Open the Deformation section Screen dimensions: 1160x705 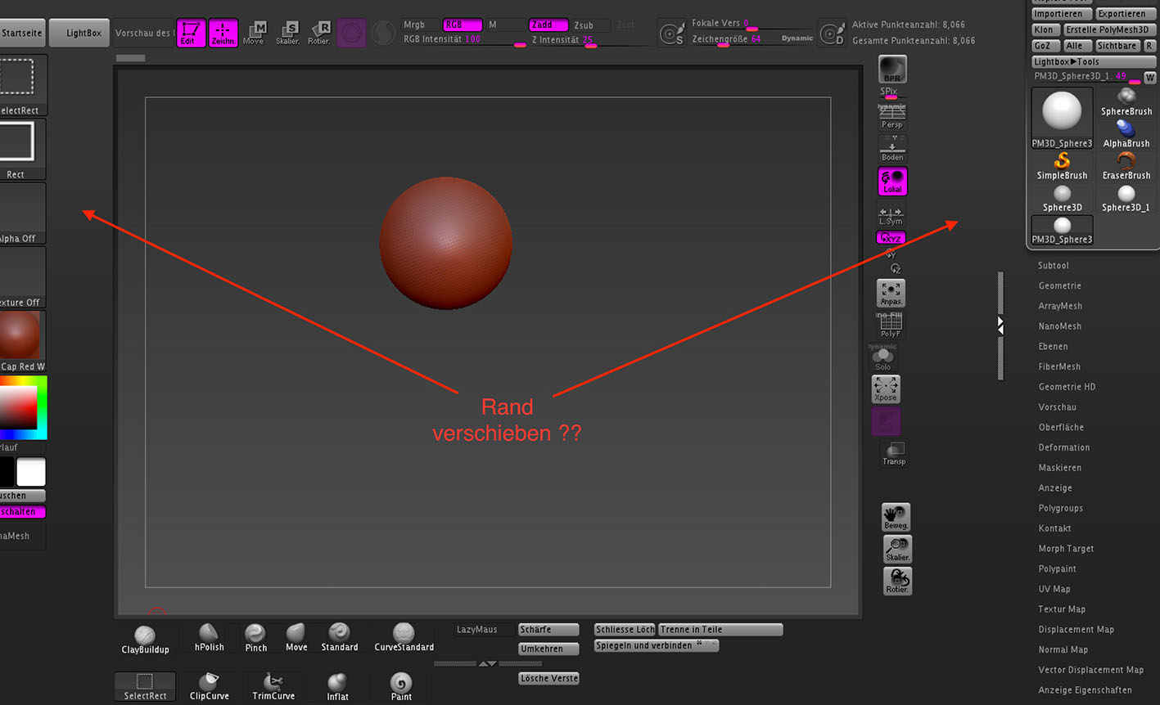click(1063, 447)
